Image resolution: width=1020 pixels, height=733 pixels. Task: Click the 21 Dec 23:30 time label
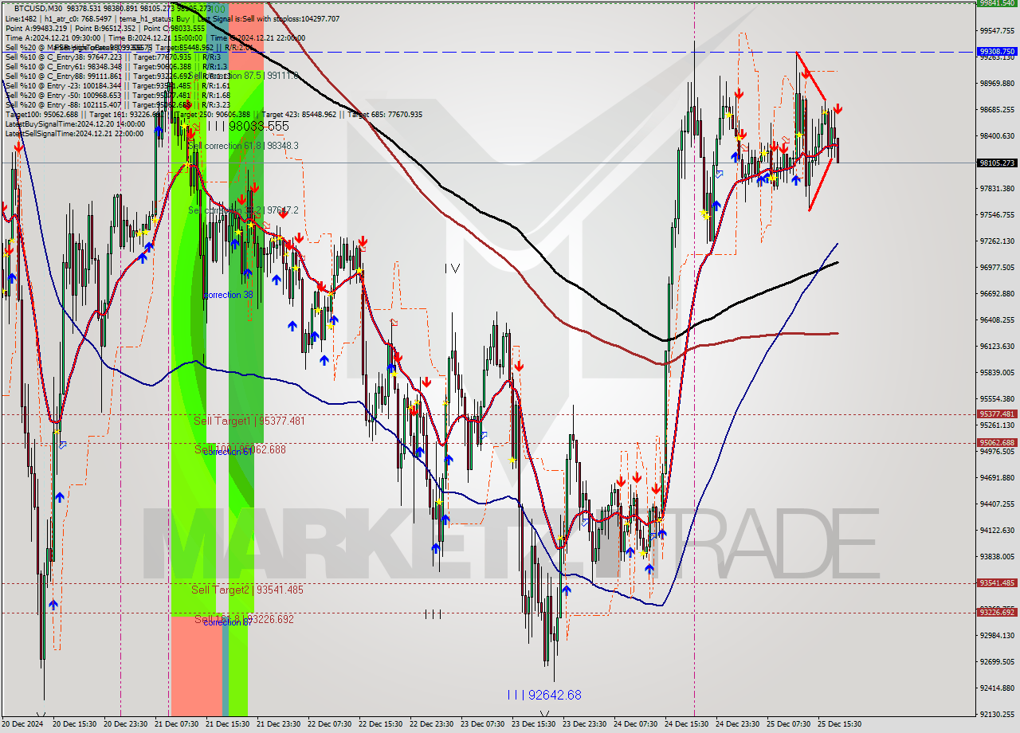click(278, 724)
